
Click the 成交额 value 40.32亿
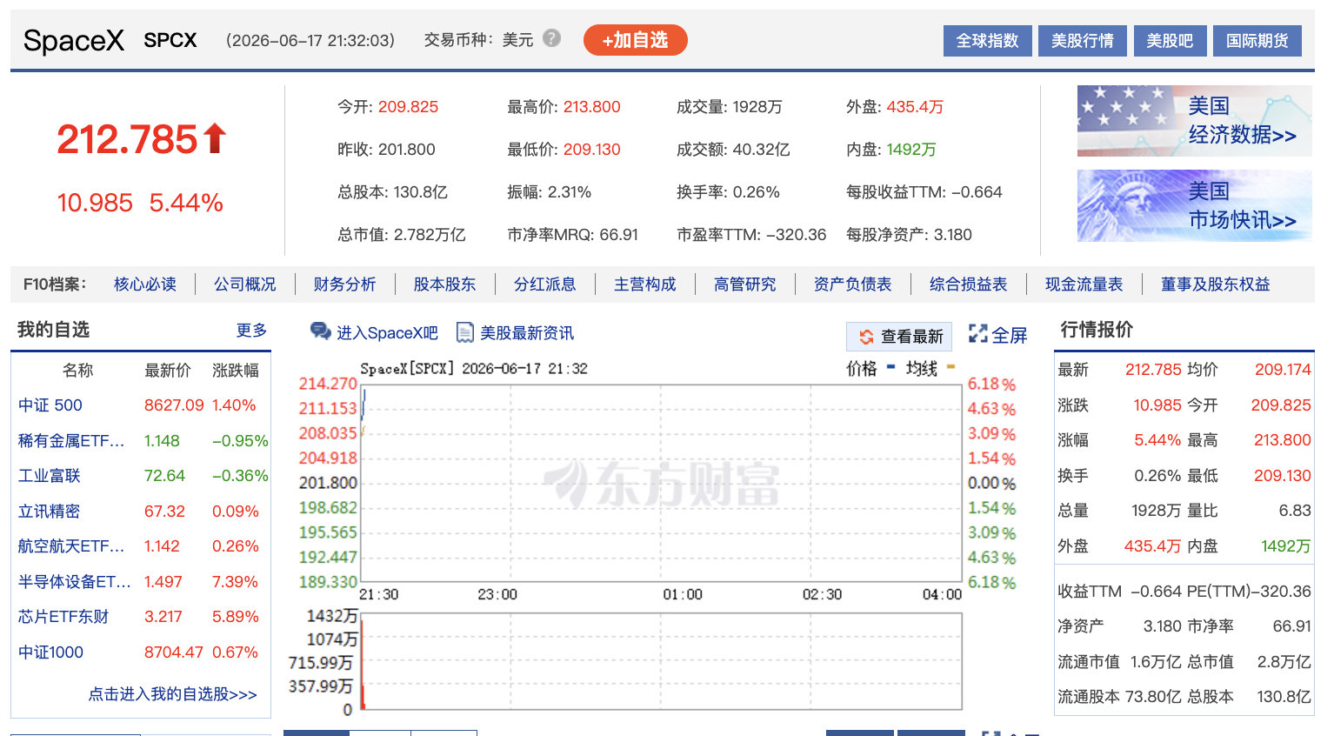click(761, 150)
